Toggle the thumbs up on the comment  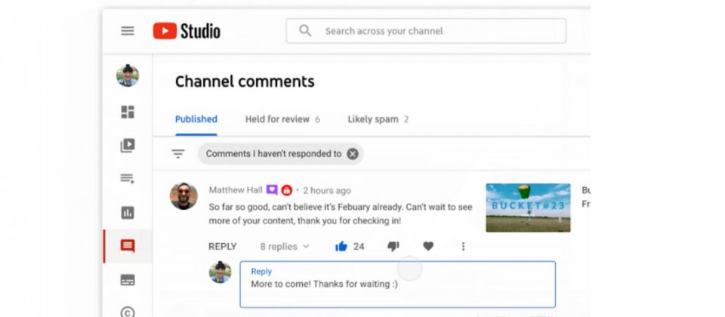(x=341, y=247)
